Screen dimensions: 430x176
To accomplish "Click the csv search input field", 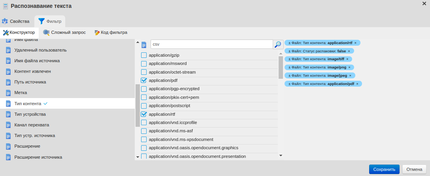I will (211, 44).
